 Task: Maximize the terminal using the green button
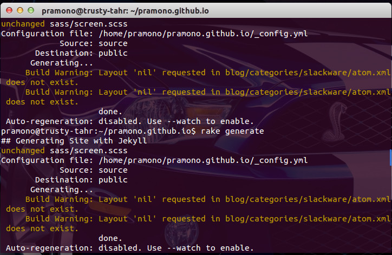[x=31, y=10]
